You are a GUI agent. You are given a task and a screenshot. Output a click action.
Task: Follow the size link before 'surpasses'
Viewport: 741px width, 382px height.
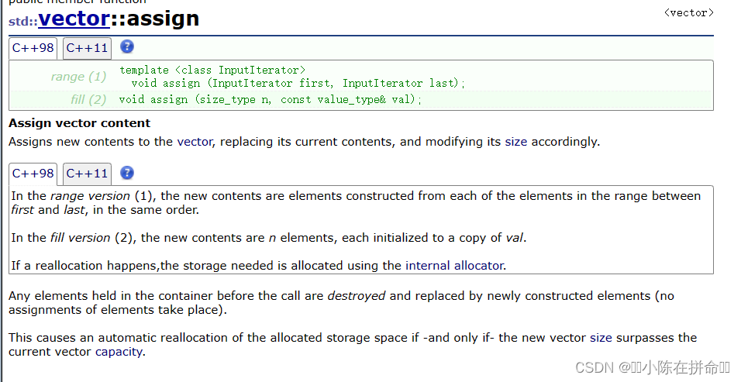[601, 338]
